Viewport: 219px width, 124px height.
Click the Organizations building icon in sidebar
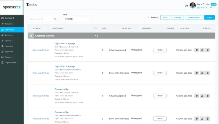coord(2,62)
